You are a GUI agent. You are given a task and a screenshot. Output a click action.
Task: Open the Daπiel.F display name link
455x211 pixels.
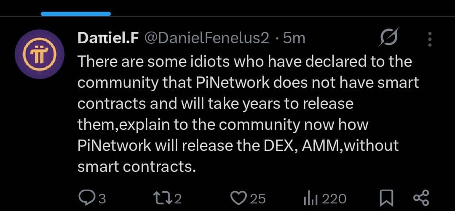tap(108, 39)
